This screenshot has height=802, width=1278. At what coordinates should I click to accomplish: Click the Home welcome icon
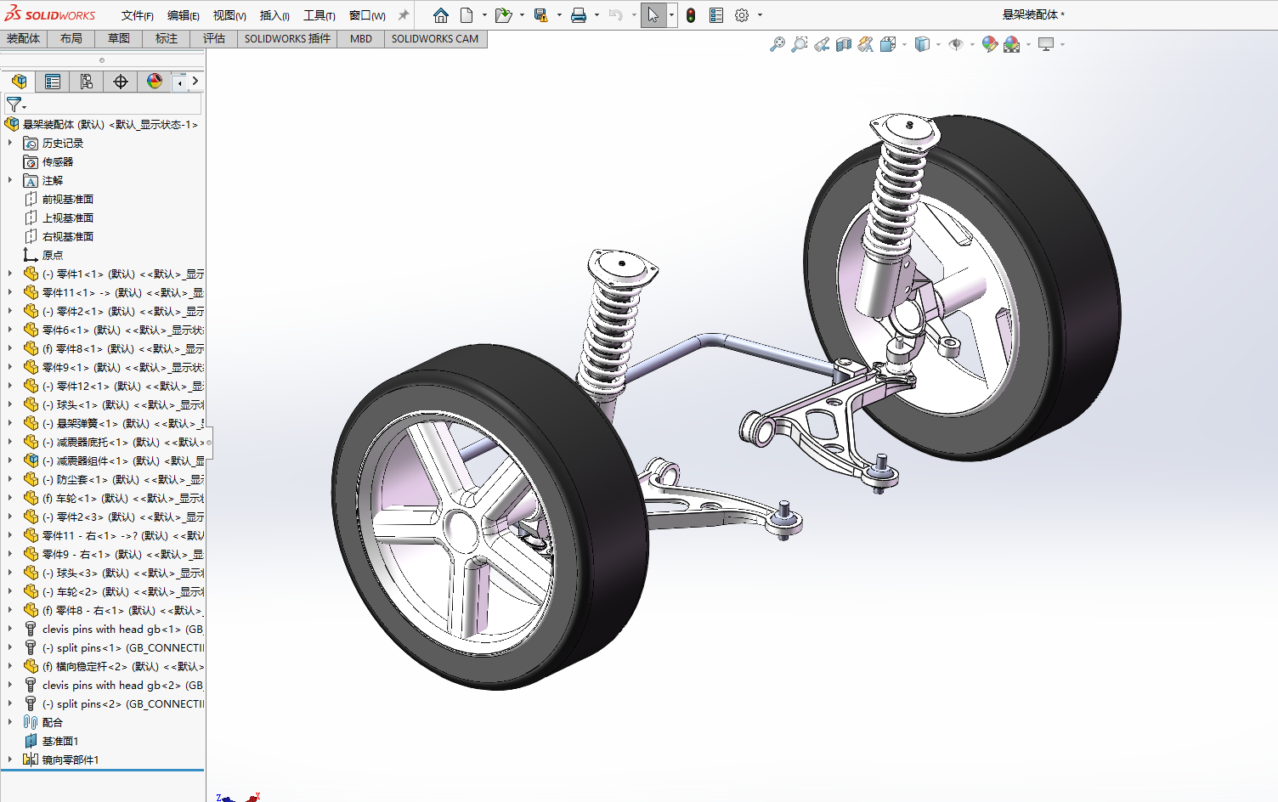tap(440, 15)
